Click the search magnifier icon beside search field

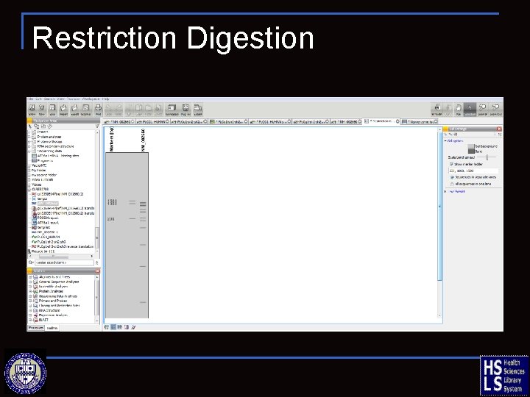tap(31, 262)
